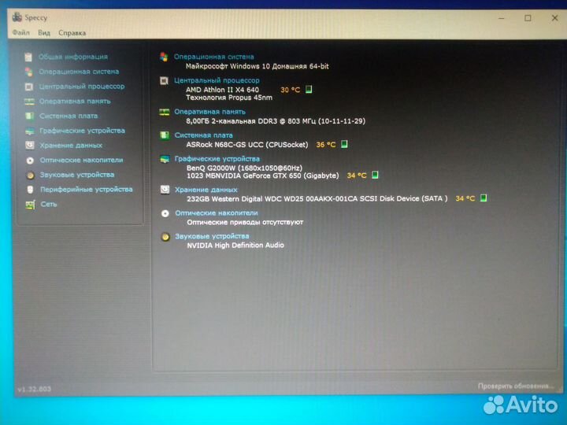Click the motherboard temperature indicator beside 36 °C
The height and width of the screenshot is (425, 567).
click(344, 144)
